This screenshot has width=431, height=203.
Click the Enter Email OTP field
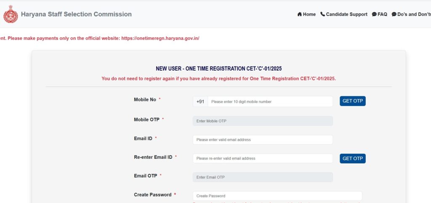[263, 177]
